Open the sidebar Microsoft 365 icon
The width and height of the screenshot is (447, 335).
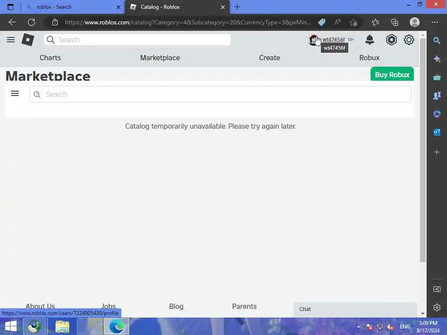coord(437,114)
